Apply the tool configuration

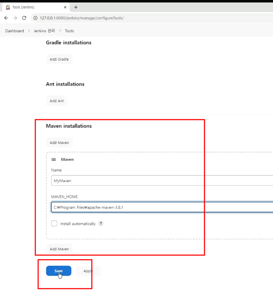point(88,271)
